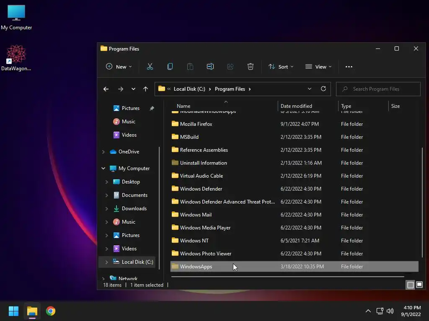Viewport: 429px width, 321px height.
Task: Go up one level with up arrow
Action: [x=145, y=89]
